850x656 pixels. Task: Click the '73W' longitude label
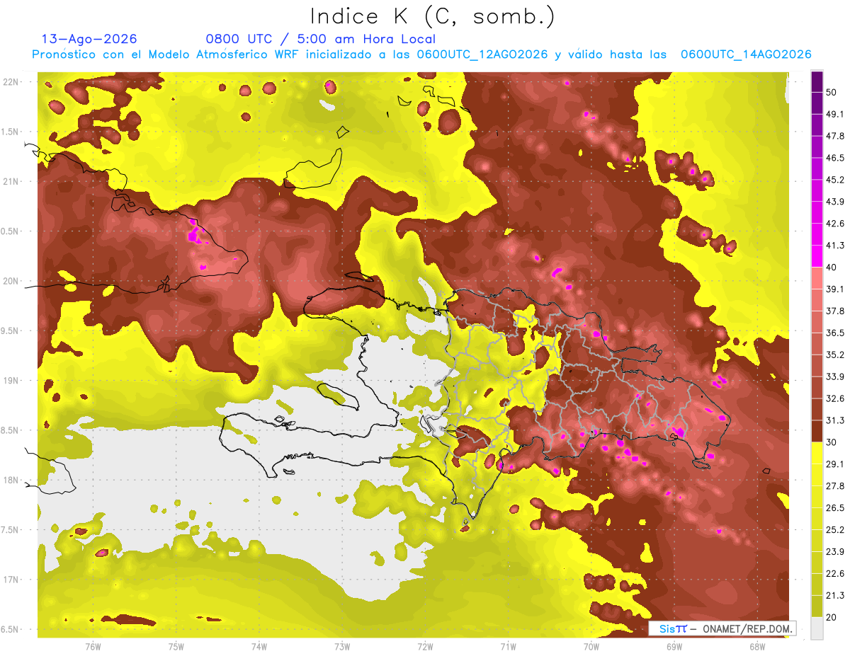pyautogui.click(x=342, y=647)
